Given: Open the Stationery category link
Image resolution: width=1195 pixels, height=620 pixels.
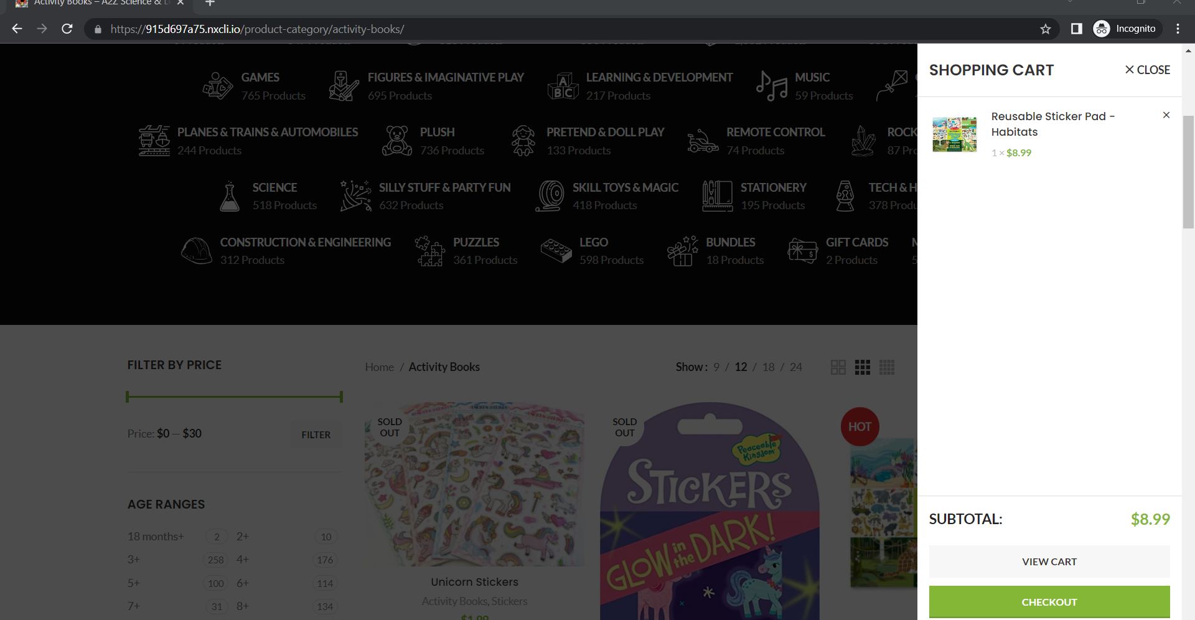Looking at the screenshot, I should click(x=774, y=187).
